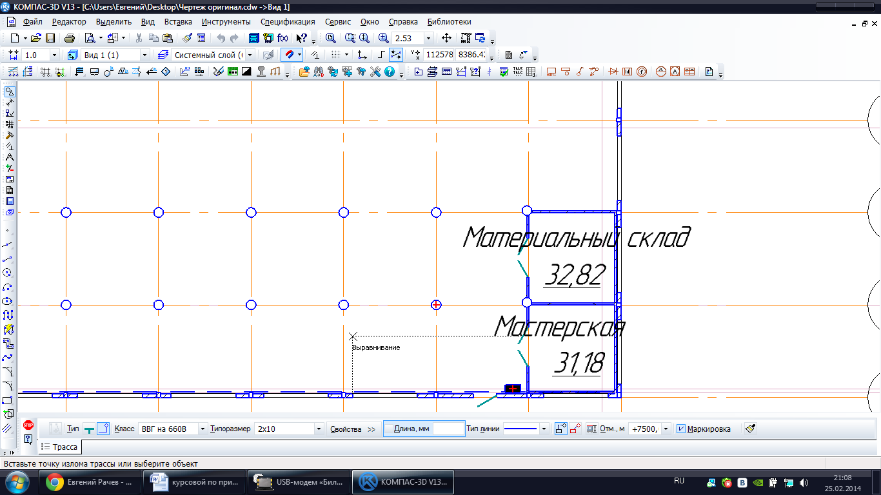Open the current scale 1.0 dropdown
The image size is (881, 495).
click(54, 55)
